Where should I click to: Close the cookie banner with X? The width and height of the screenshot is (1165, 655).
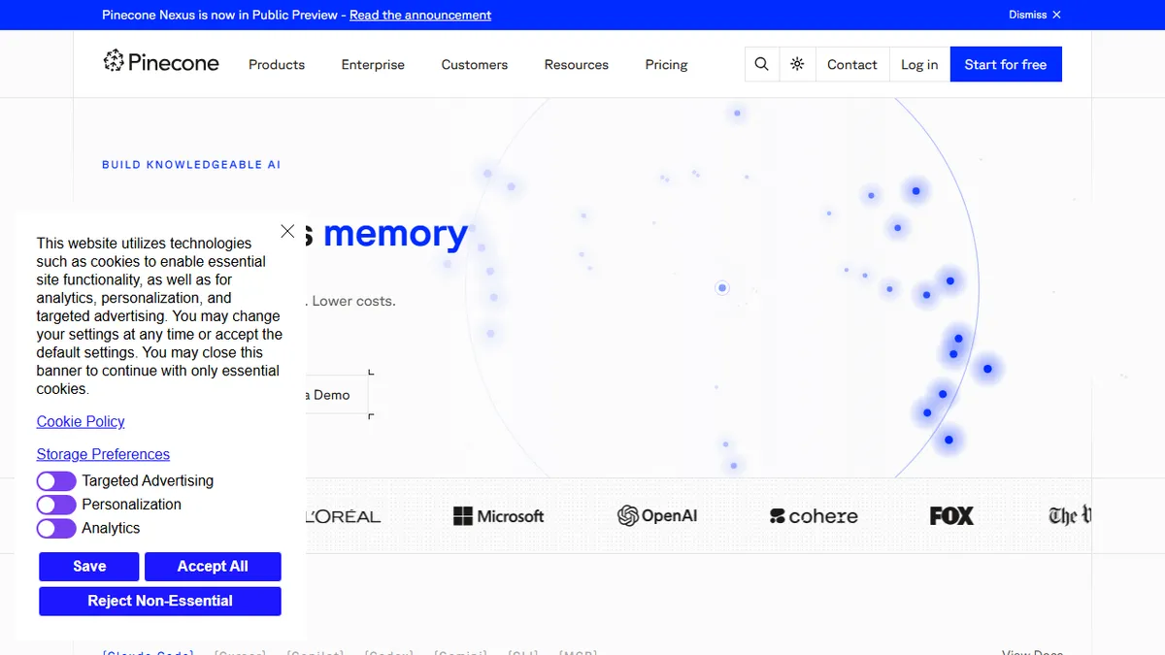287,231
